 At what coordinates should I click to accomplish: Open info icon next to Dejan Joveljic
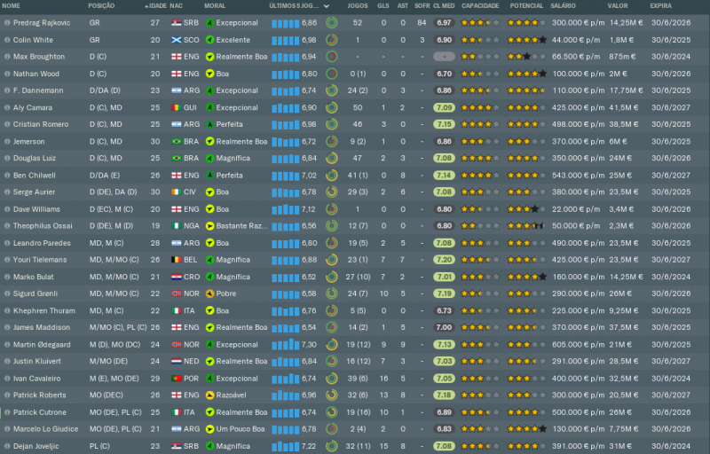tap(7, 446)
